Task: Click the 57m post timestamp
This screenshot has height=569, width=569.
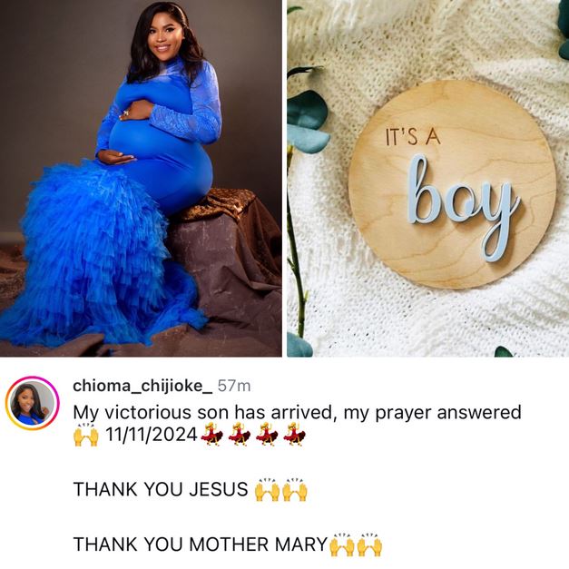Action: pyautogui.click(x=234, y=386)
